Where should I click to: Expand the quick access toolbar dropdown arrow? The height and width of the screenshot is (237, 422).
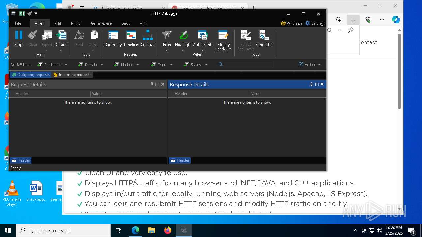click(x=36, y=13)
